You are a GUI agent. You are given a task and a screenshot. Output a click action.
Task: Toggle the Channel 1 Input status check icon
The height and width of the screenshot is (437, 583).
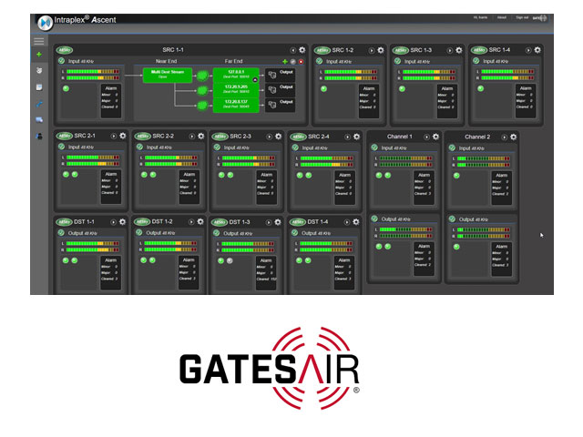point(374,147)
